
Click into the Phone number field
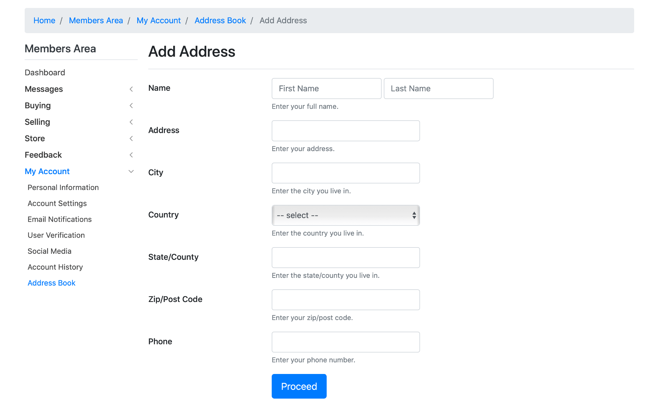pos(346,342)
